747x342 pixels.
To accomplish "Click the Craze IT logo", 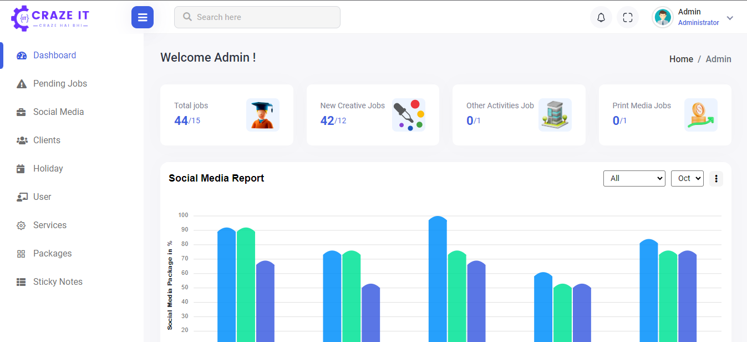I will click(50, 18).
